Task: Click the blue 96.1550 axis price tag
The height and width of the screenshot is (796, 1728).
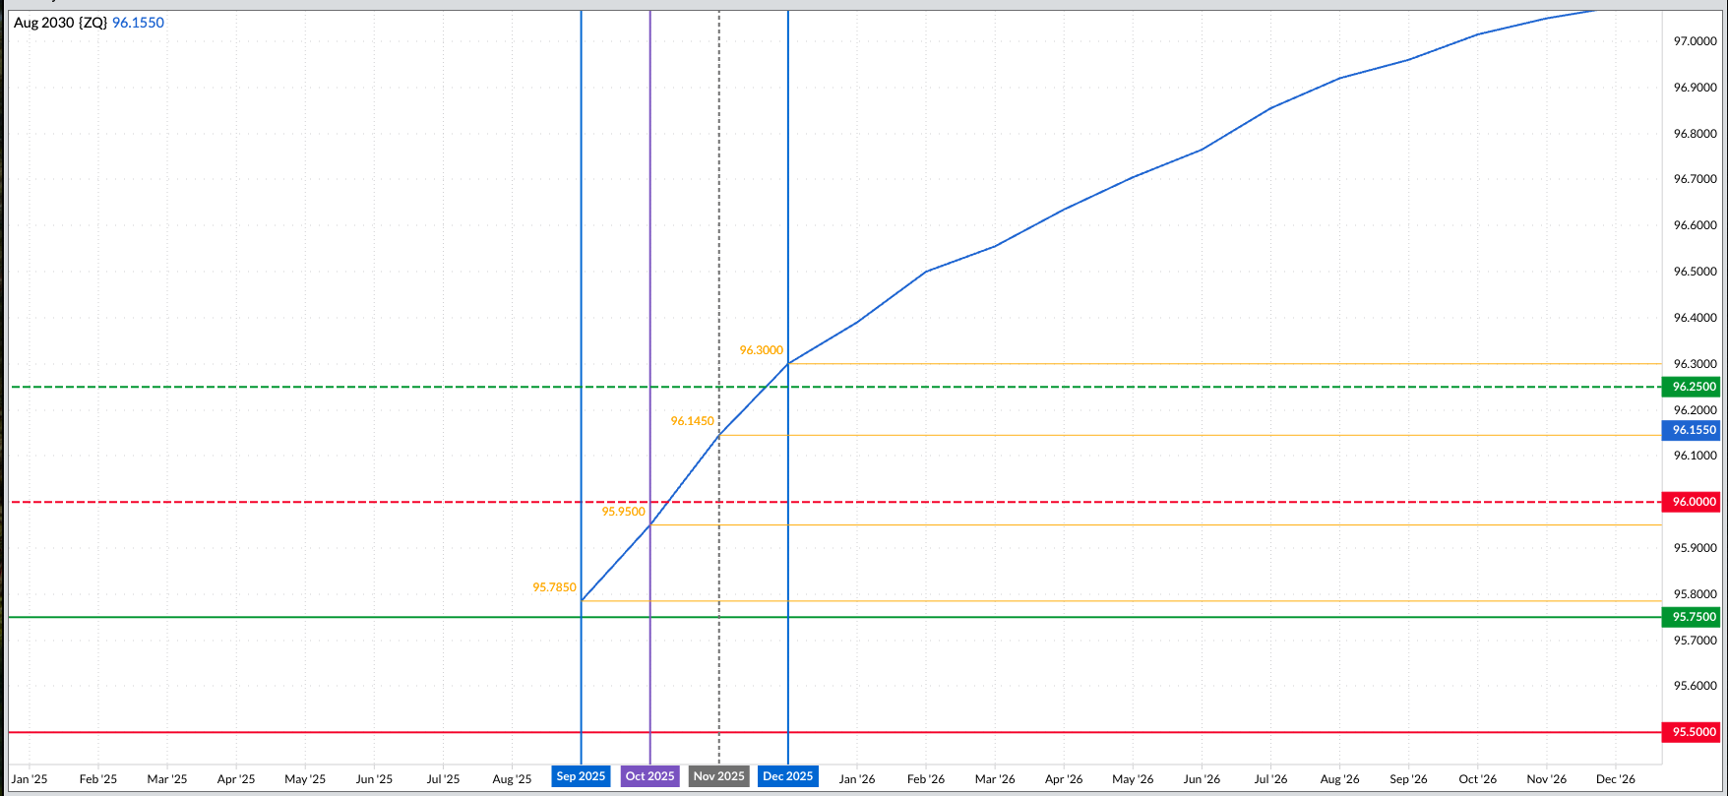Action: click(x=1694, y=430)
